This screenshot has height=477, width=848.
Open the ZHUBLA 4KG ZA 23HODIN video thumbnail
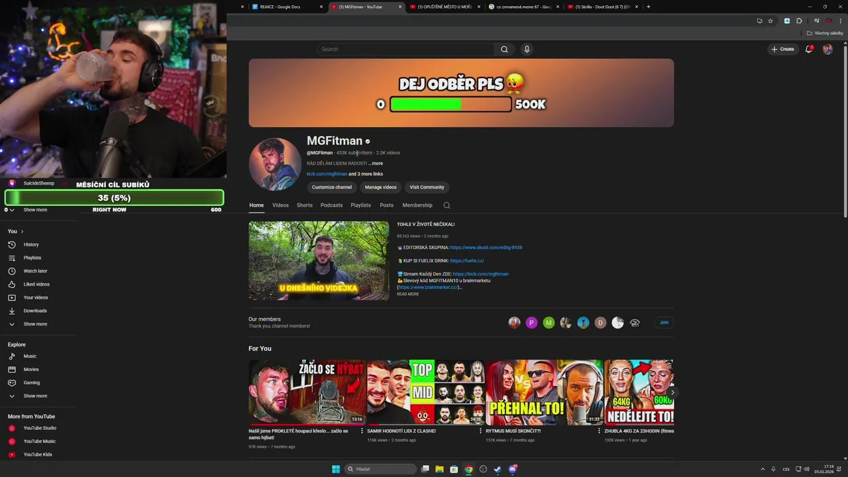coord(639,392)
